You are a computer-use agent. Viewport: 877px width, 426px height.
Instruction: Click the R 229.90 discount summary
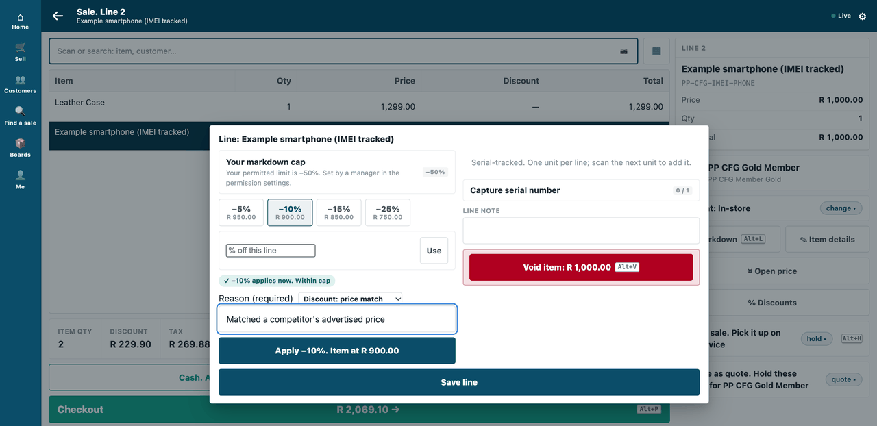(131, 344)
